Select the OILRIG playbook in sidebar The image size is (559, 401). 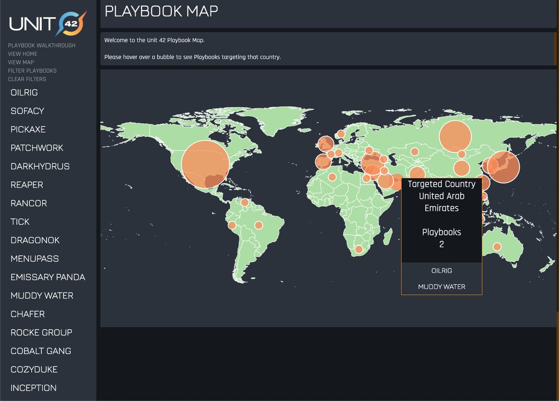tap(24, 93)
